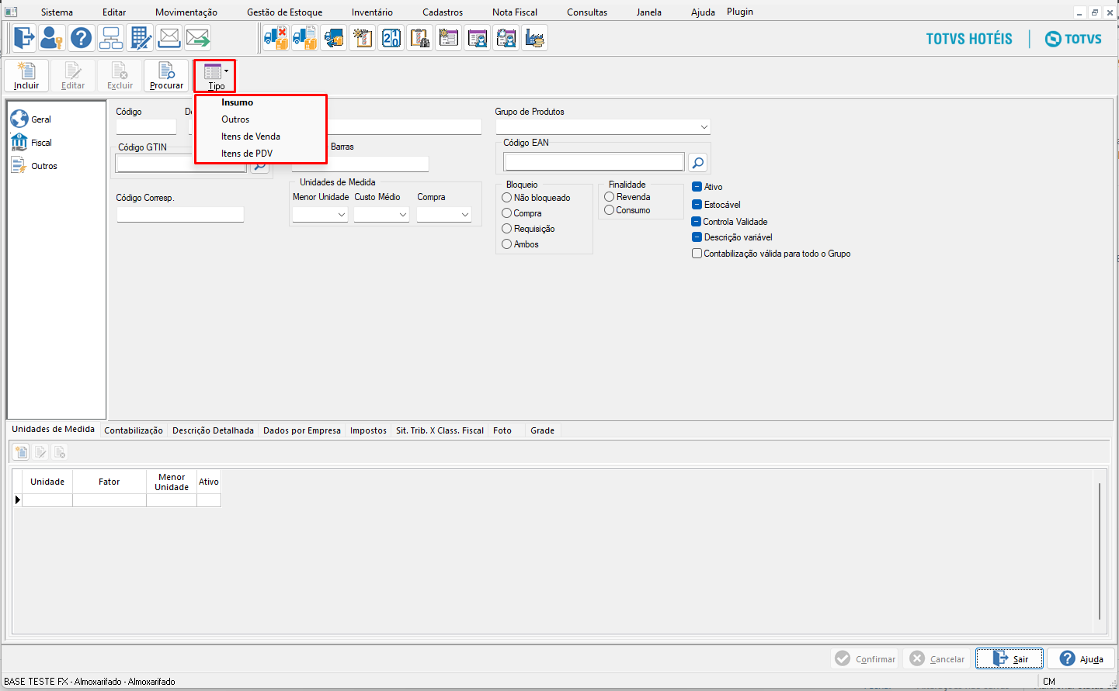Choose Insumo from Tipo menu
Screen dimensions: 1119x691
[237, 102]
